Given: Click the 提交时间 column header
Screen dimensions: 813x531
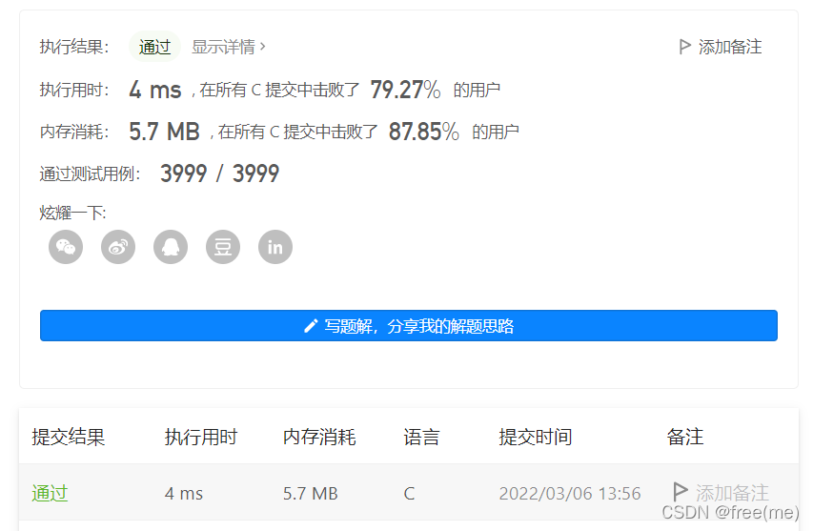Looking at the screenshot, I should point(536,437).
